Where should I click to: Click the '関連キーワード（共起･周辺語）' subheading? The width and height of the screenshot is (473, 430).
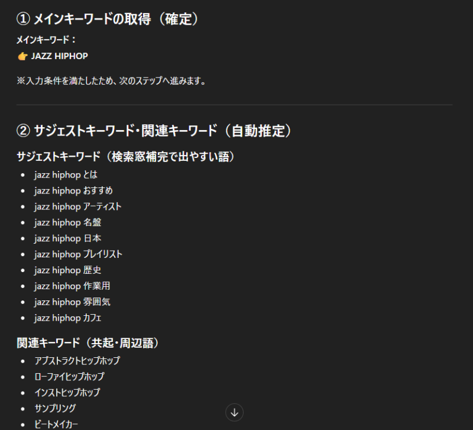pos(88,343)
